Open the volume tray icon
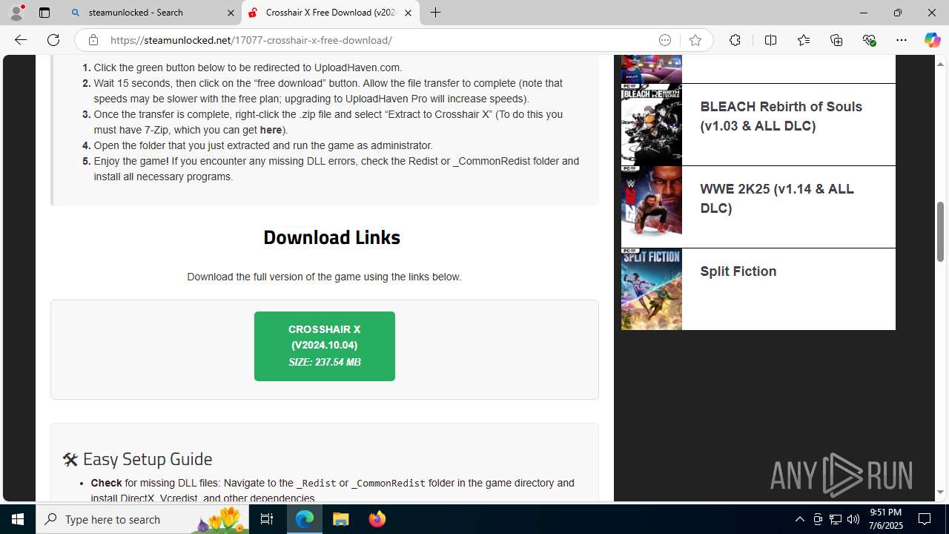The height and width of the screenshot is (534, 949). point(853,519)
